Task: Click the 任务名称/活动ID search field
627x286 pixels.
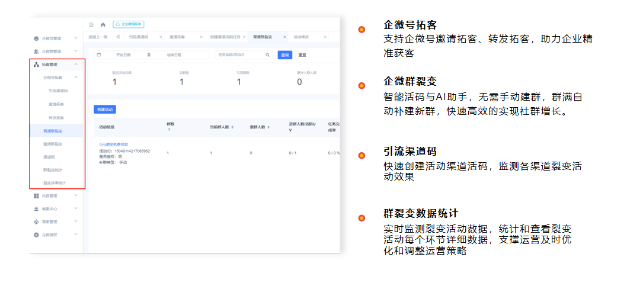Action: click(x=240, y=55)
